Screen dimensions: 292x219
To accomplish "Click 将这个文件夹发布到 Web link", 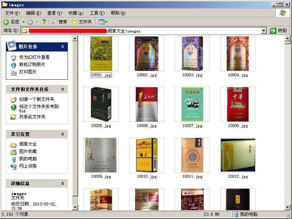I will [x=39, y=108].
